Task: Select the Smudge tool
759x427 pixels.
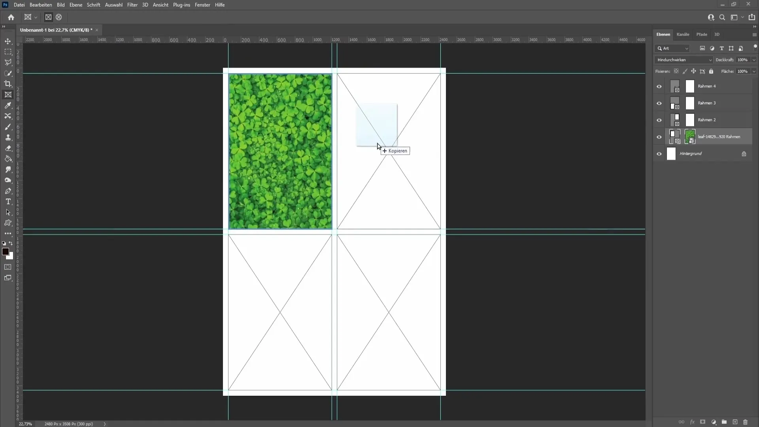Action: tap(8, 170)
